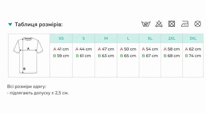This screenshot has height=113, width=206.
Task: Click the A 41 cm value
Action: [61, 49]
